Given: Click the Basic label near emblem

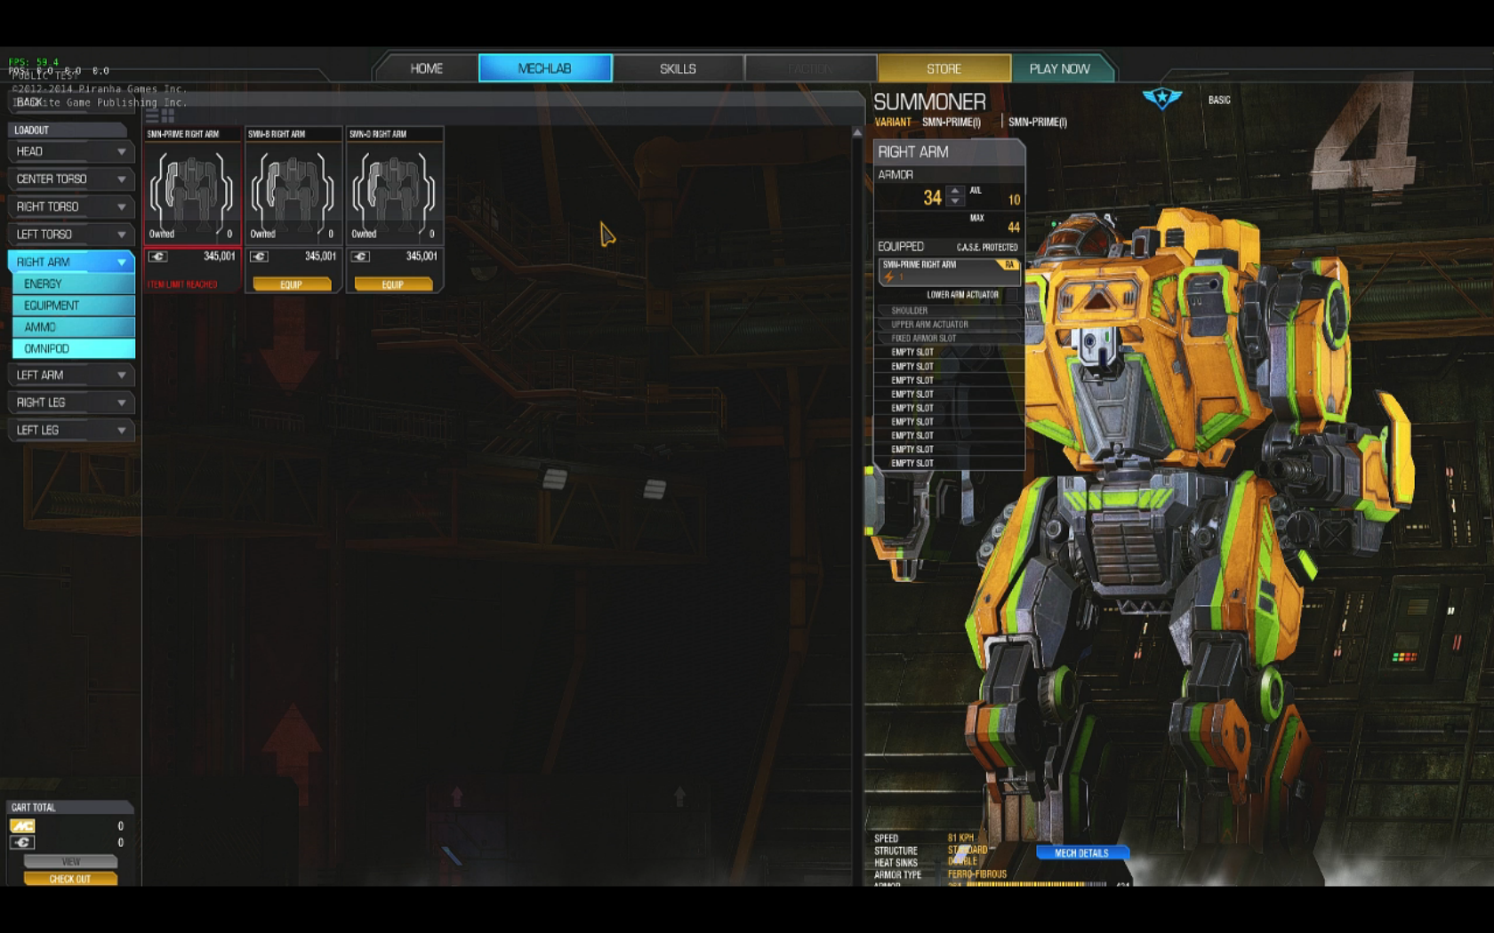Looking at the screenshot, I should [x=1219, y=100].
